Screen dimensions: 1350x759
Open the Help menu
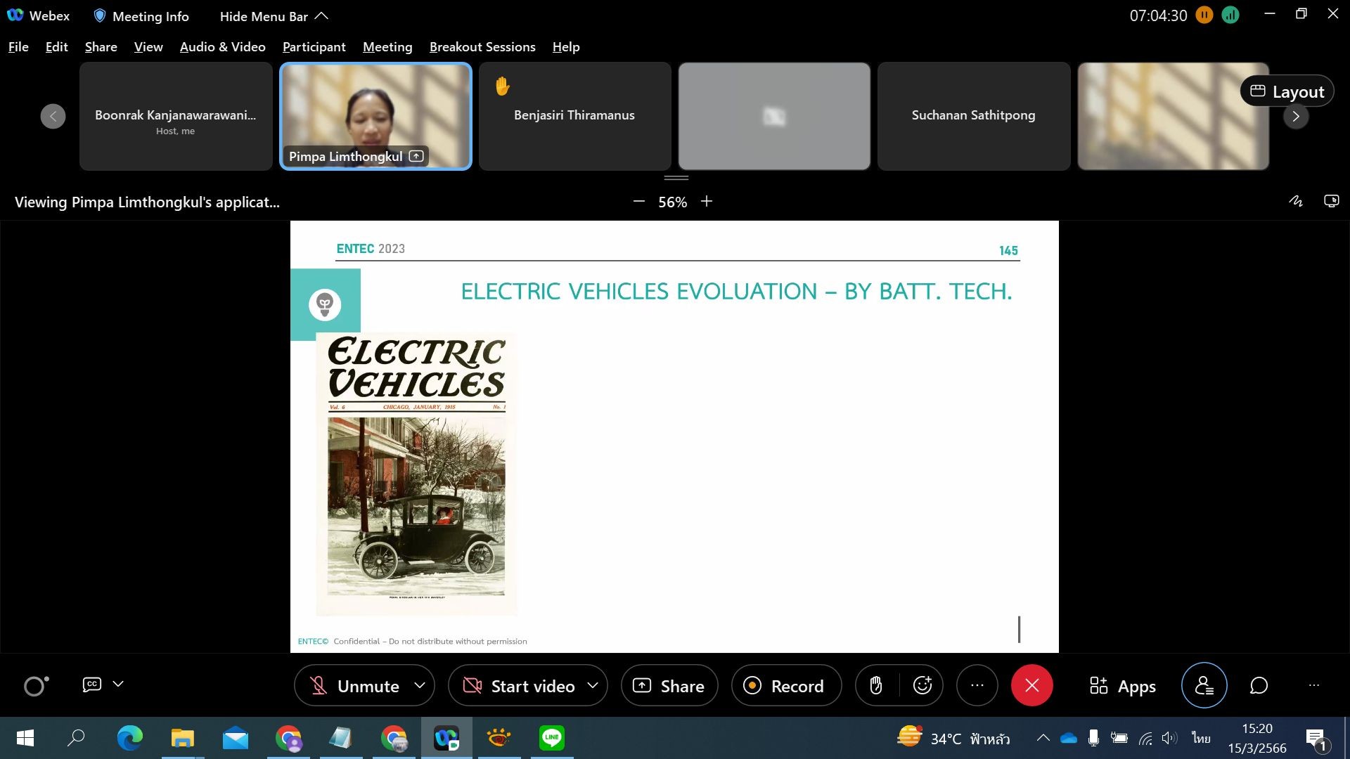point(566,47)
